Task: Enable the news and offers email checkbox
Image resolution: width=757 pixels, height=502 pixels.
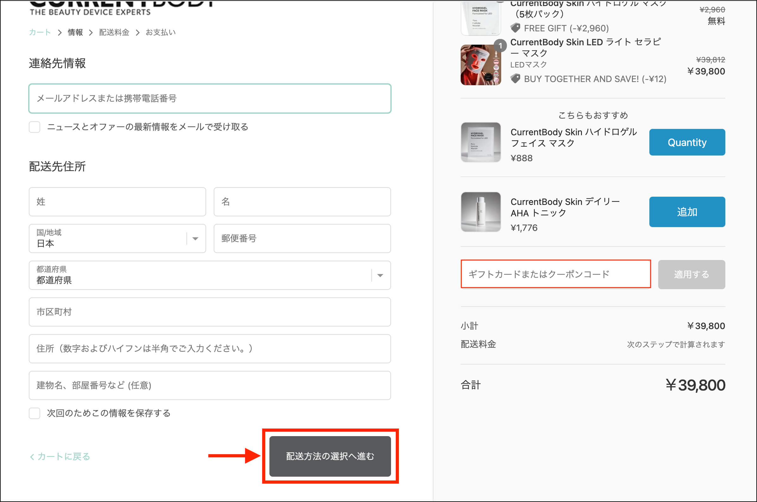Action: 35,127
